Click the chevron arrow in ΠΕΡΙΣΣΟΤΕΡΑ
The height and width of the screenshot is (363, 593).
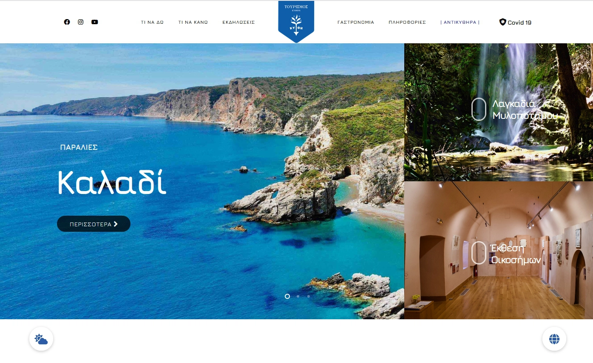[116, 224]
